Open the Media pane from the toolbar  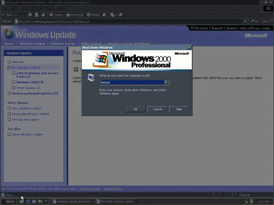click(93, 15)
